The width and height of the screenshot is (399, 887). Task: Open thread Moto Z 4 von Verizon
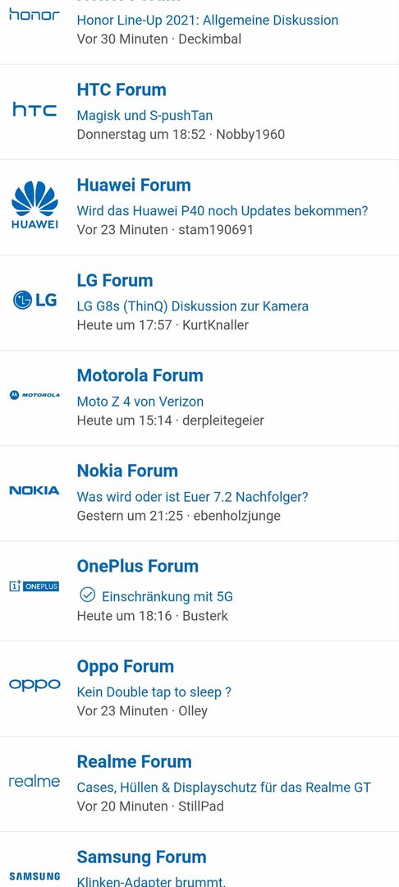(x=140, y=402)
